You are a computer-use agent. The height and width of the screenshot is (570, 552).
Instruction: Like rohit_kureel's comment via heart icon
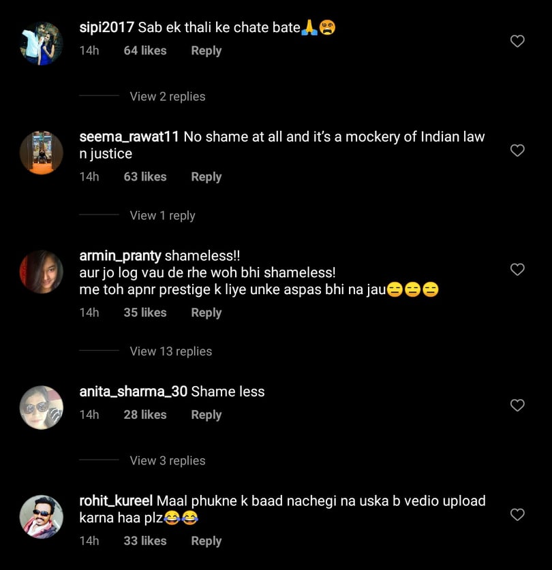(x=517, y=515)
